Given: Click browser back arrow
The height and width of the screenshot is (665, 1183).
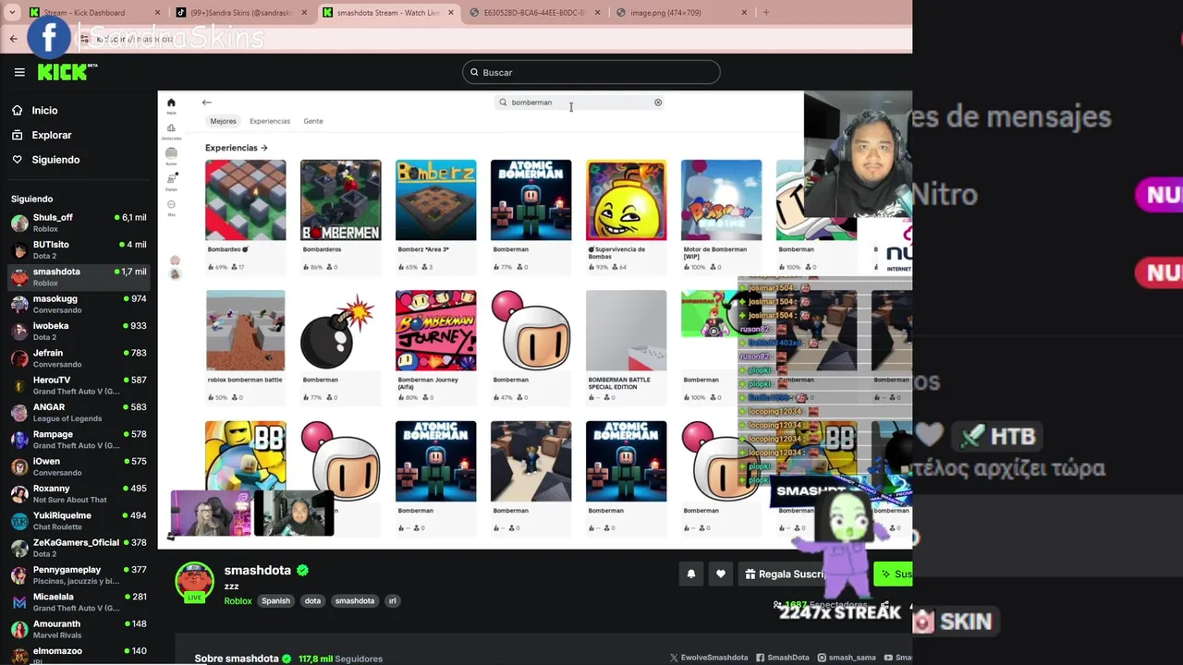Looking at the screenshot, I should (14, 39).
